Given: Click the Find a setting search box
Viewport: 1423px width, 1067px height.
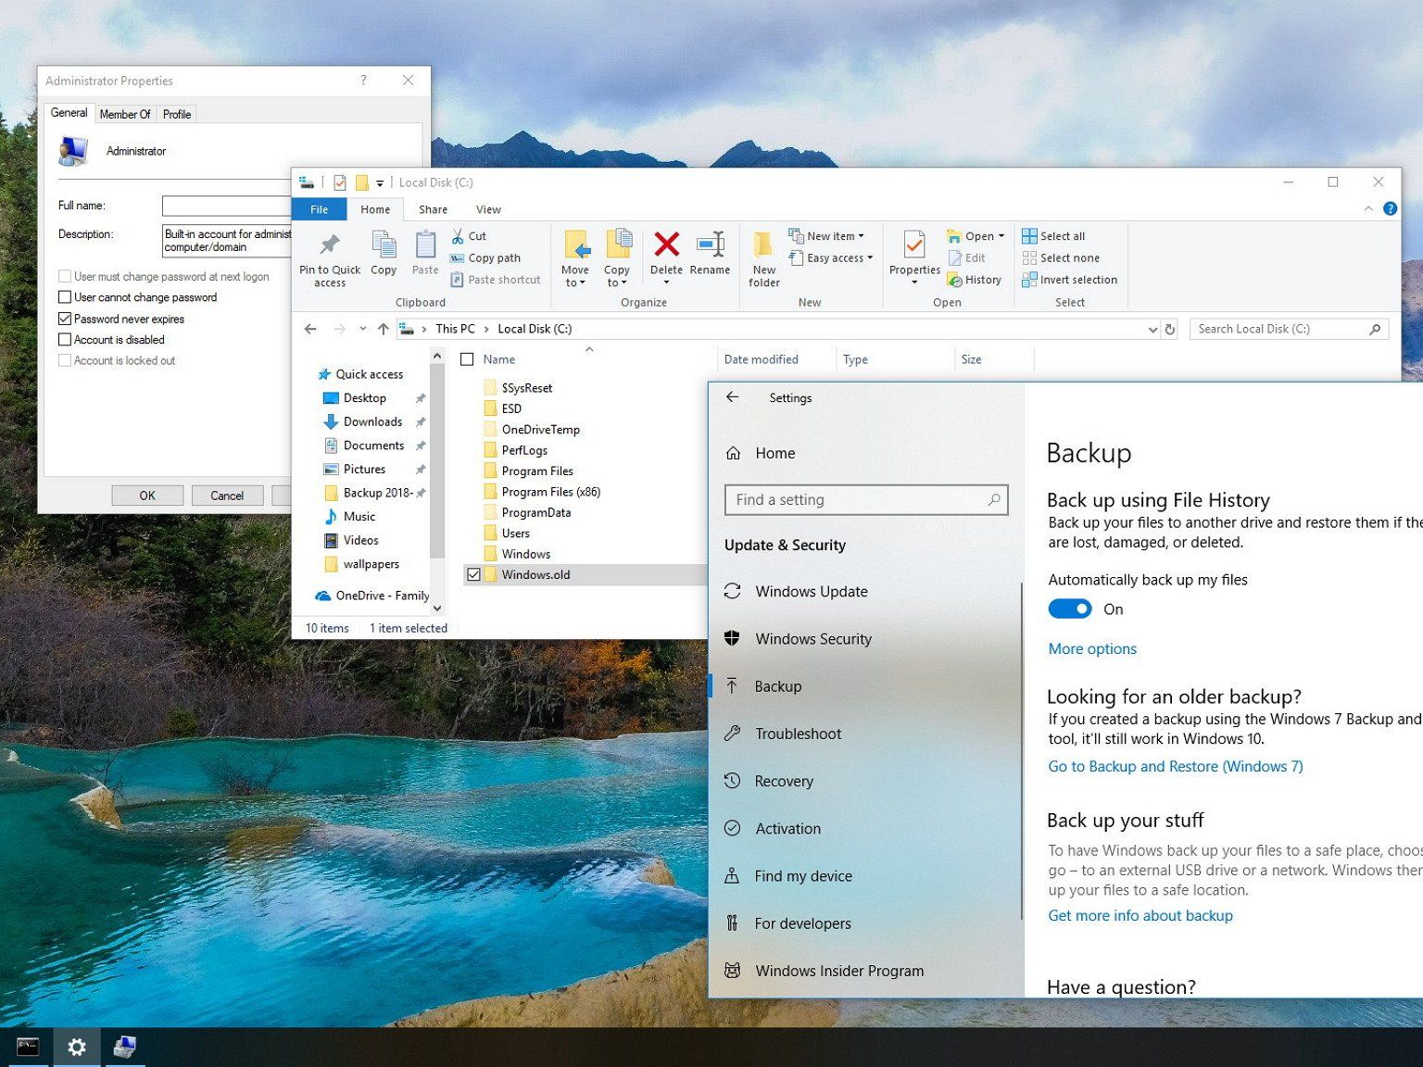Looking at the screenshot, I should pyautogui.click(x=866, y=499).
